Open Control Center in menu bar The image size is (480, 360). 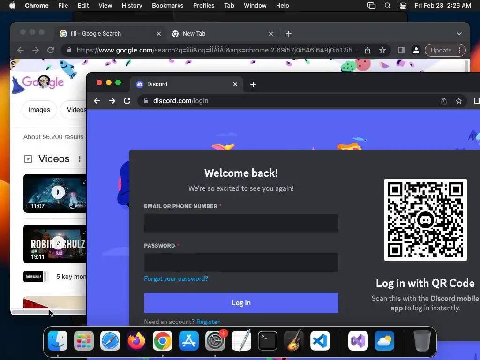click(403, 6)
